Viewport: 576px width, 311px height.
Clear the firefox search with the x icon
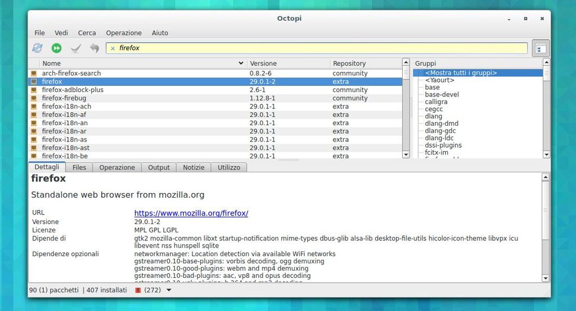tap(112, 48)
